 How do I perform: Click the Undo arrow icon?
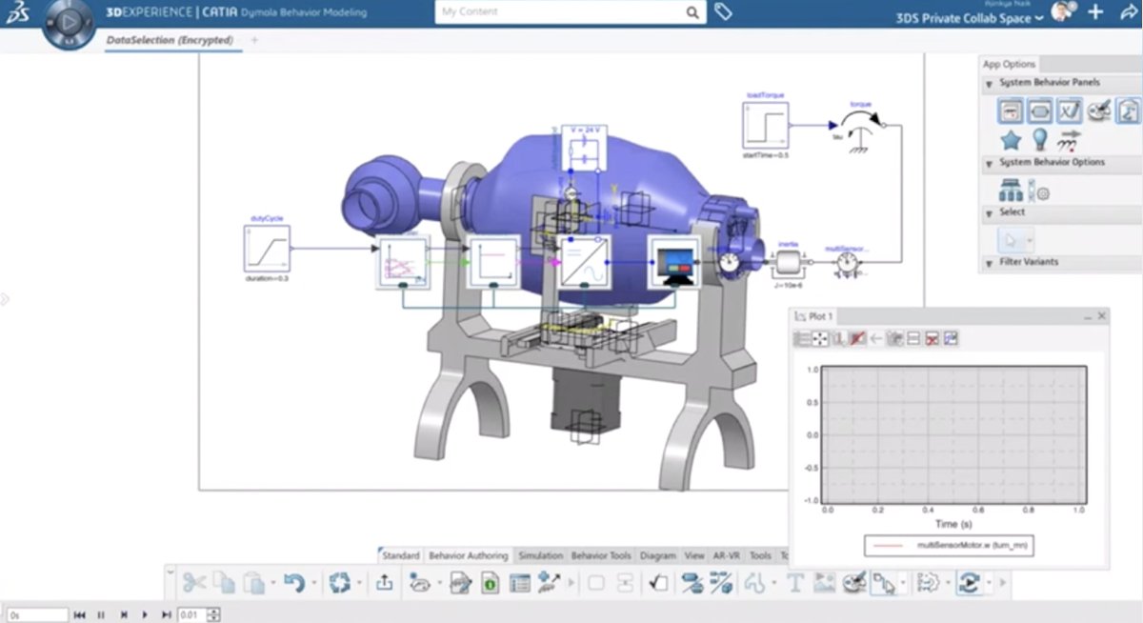coord(294,582)
